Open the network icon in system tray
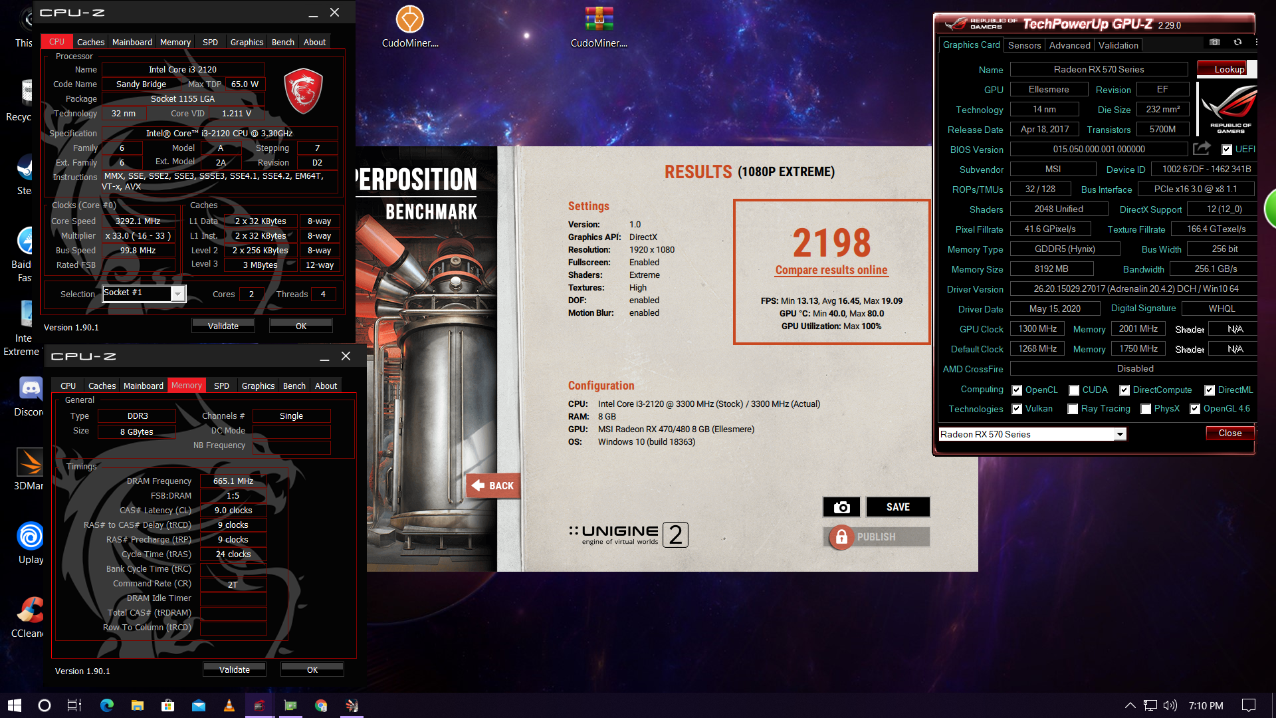This screenshot has height=718, width=1276. point(1150,705)
